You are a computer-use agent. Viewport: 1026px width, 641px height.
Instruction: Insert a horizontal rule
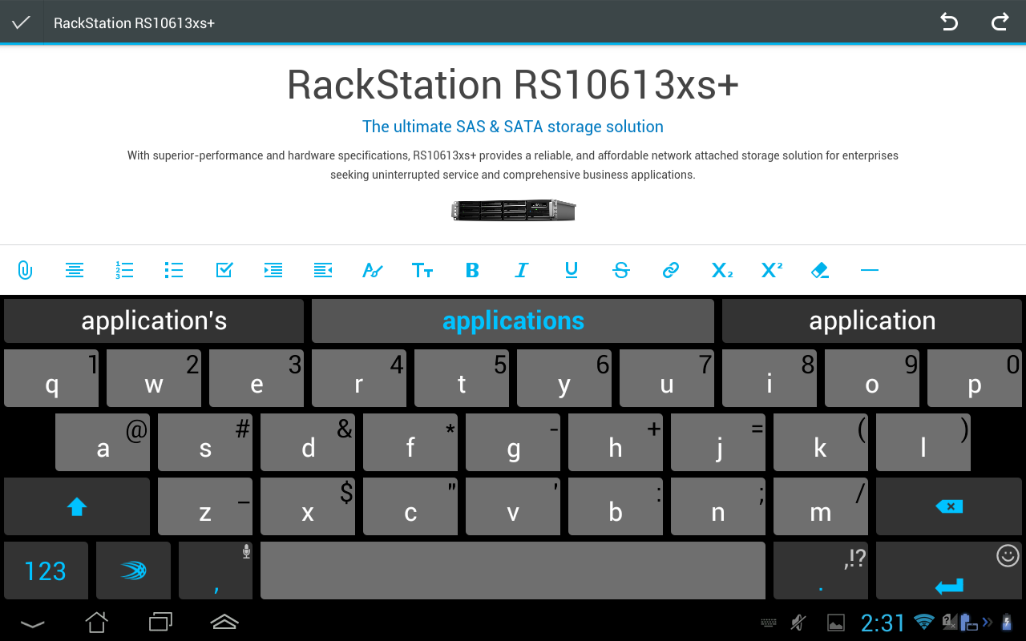click(x=869, y=270)
